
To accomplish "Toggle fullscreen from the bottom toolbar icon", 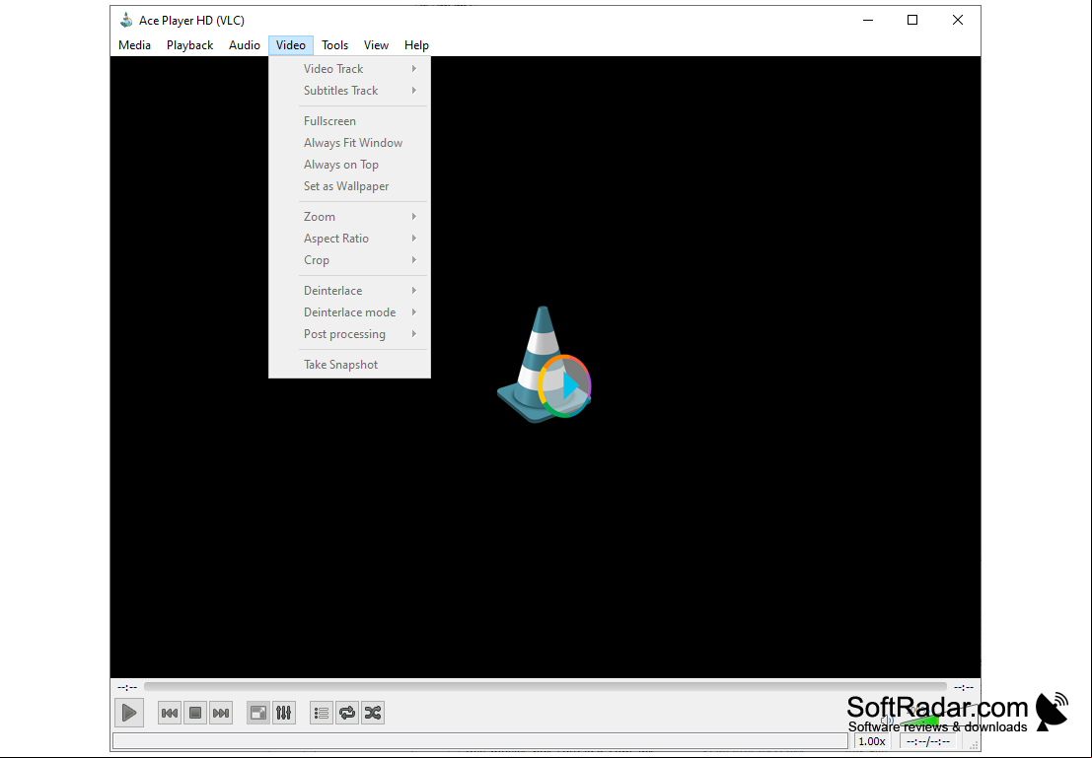I will (258, 713).
